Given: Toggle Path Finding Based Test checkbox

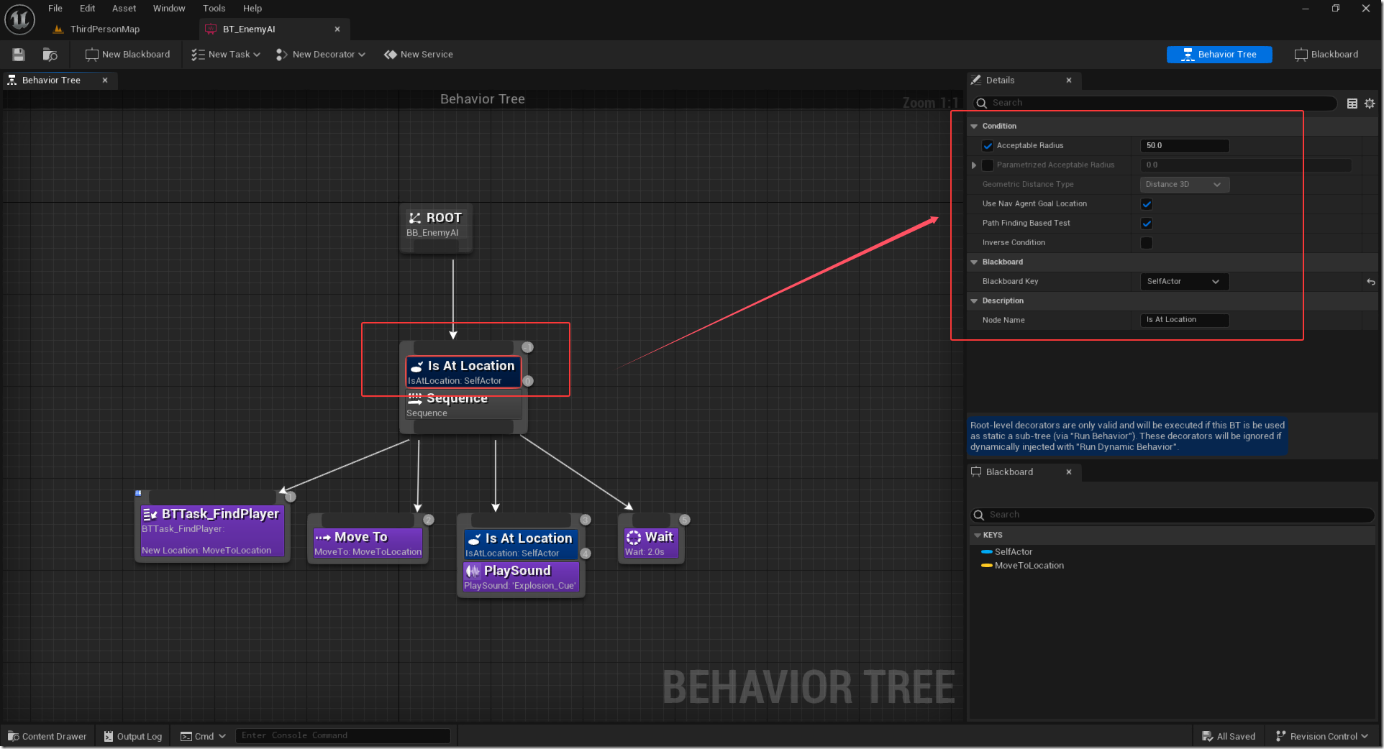Looking at the screenshot, I should (1147, 224).
